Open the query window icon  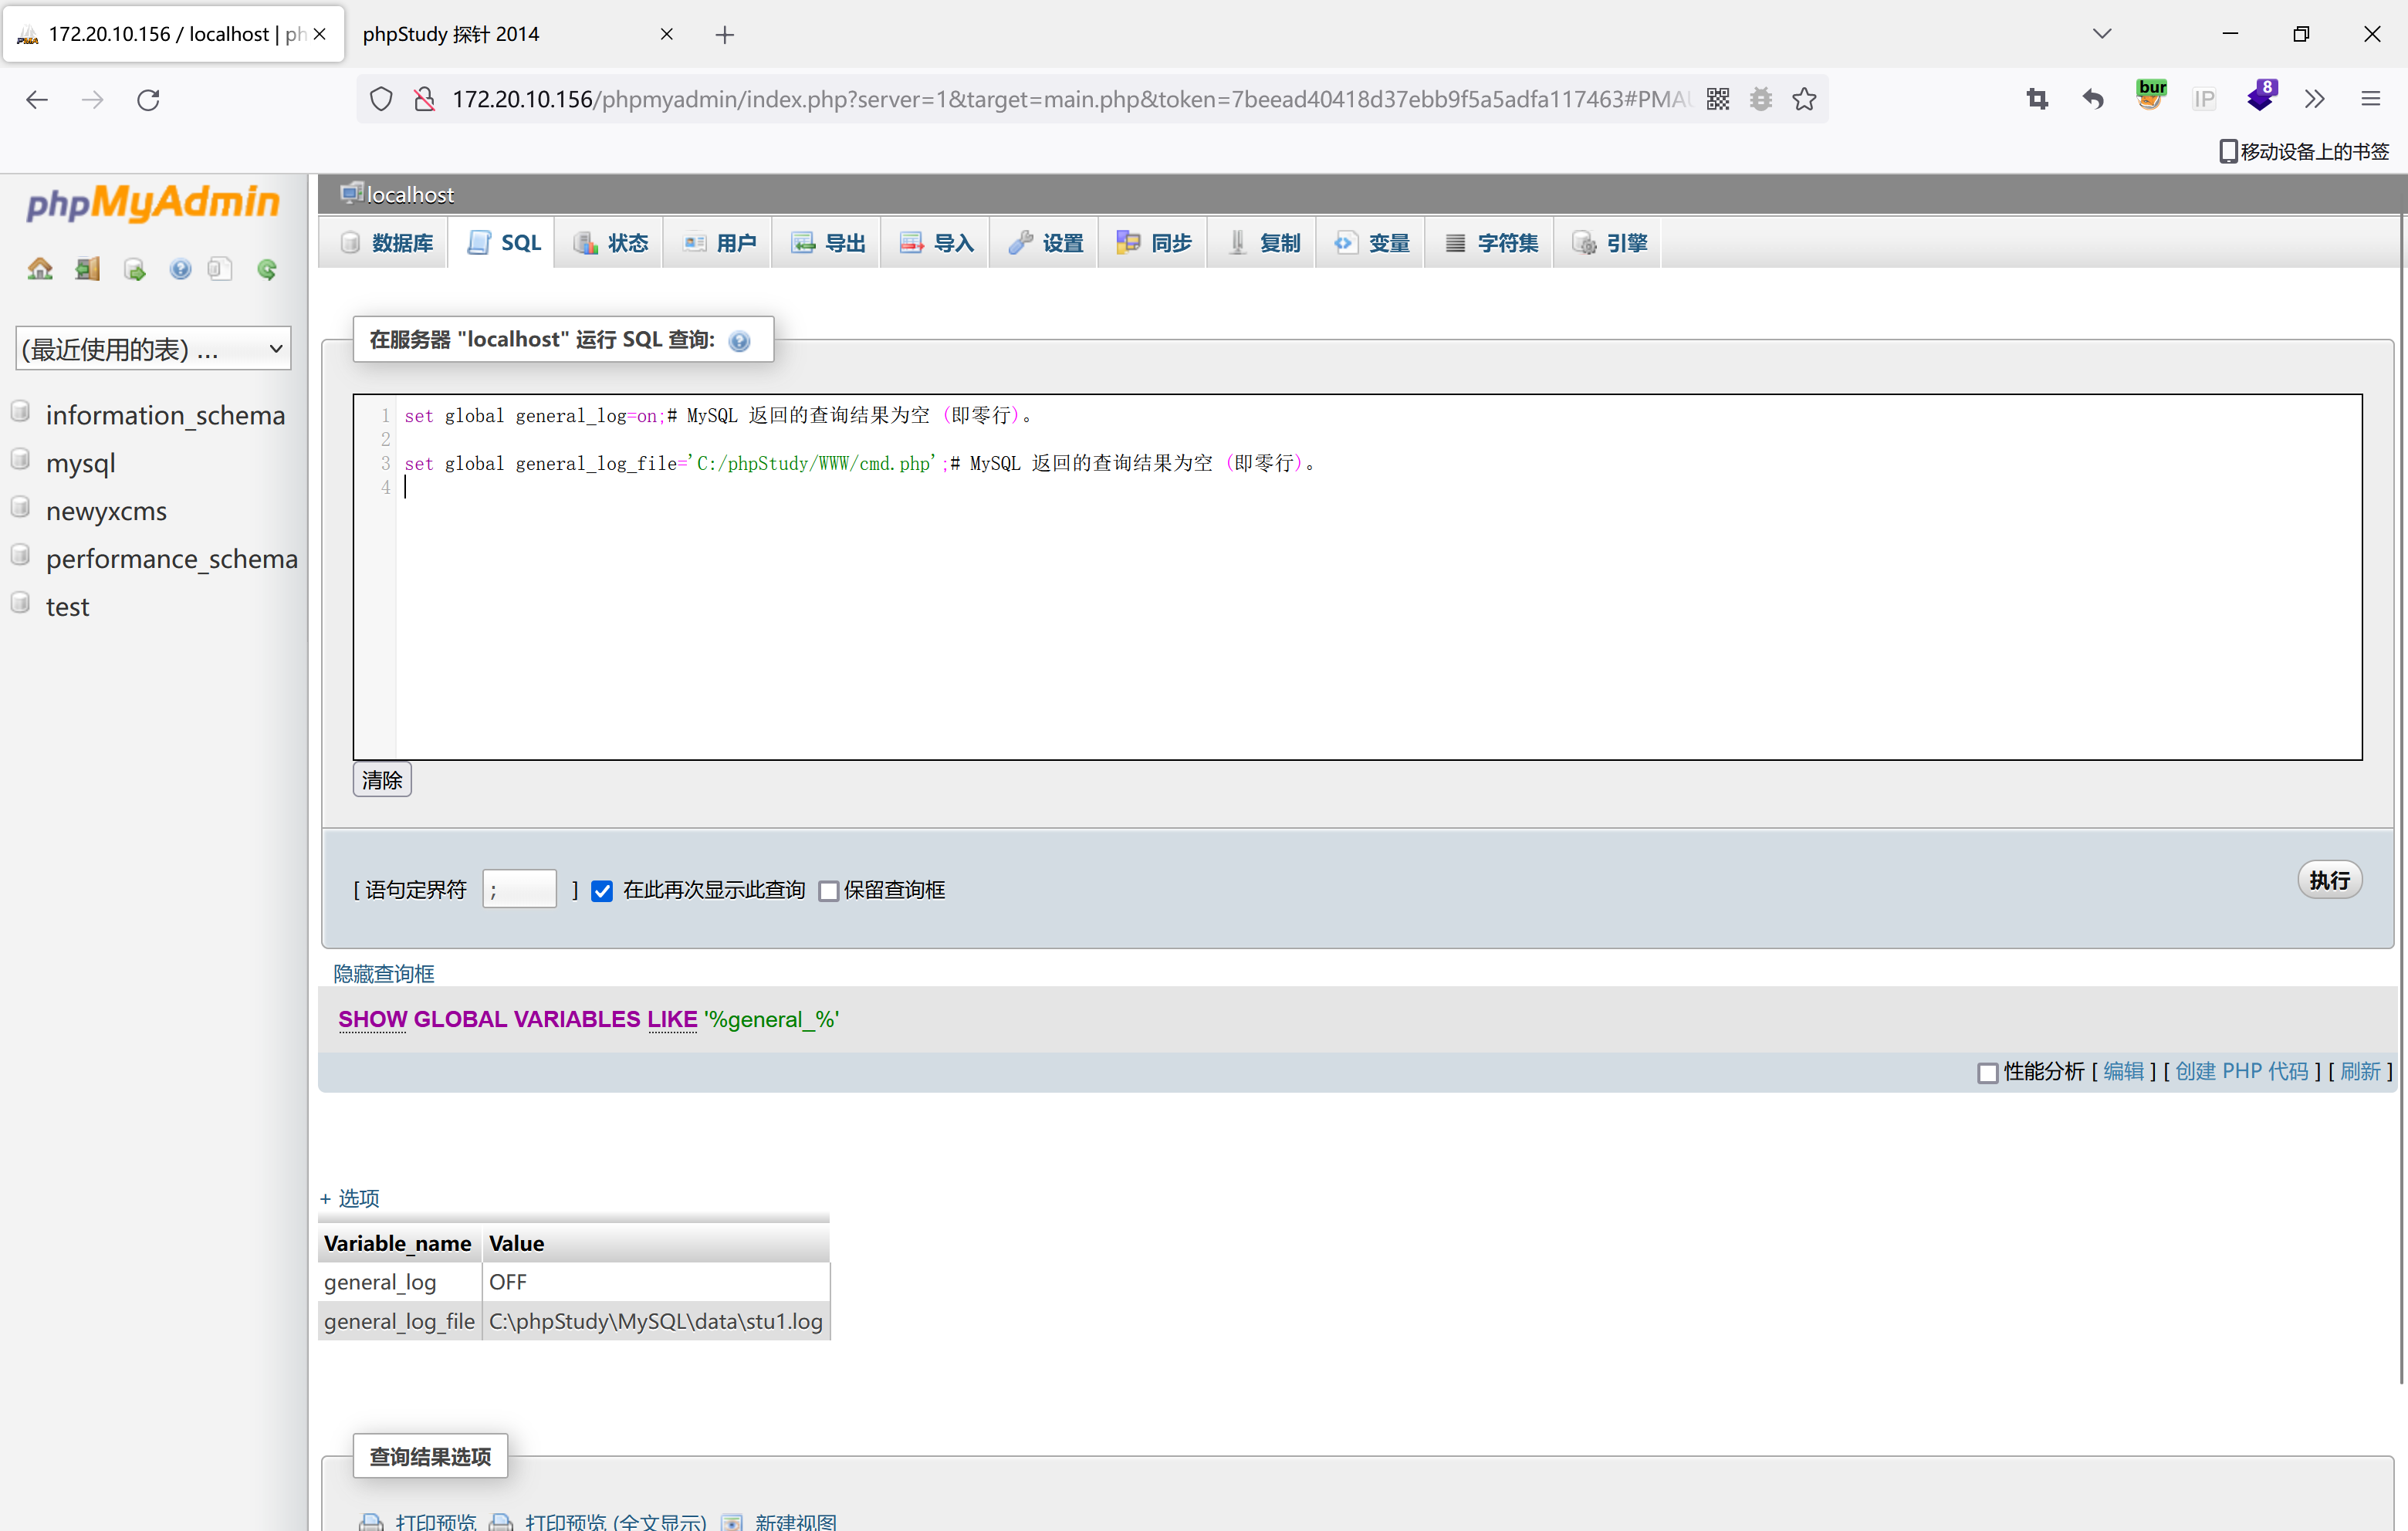tap(134, 269)
